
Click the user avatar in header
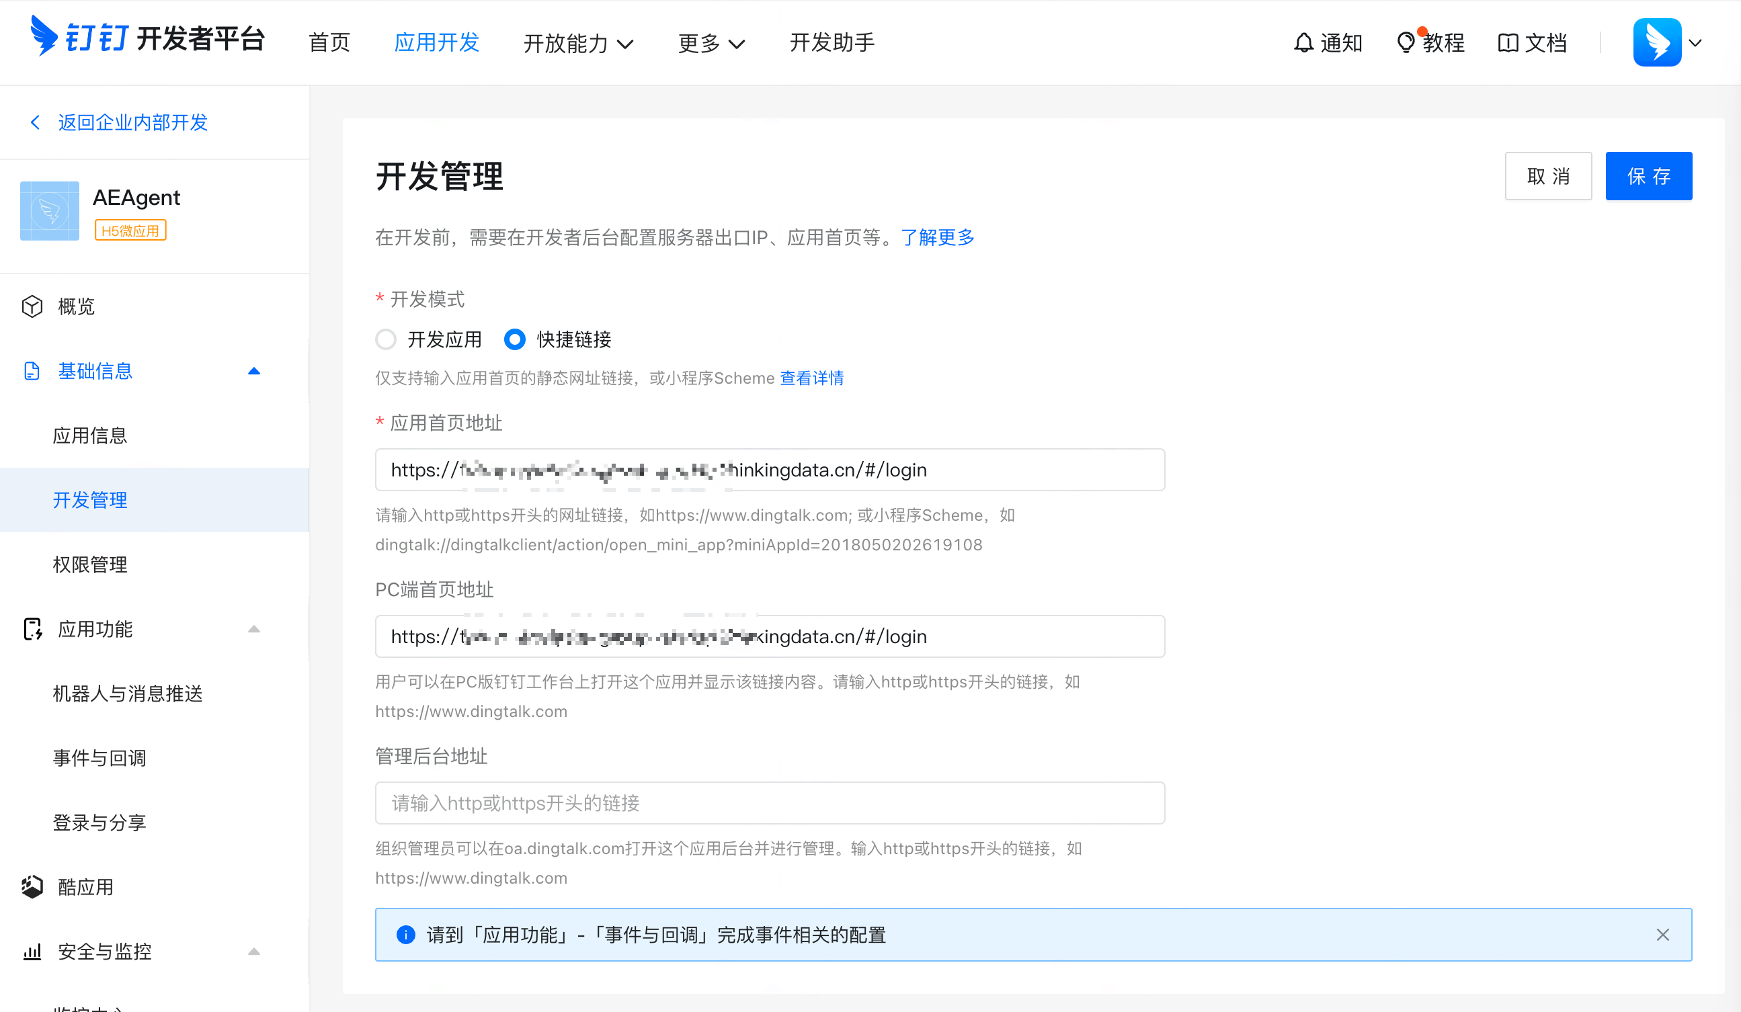click(x=1657, y=42)
